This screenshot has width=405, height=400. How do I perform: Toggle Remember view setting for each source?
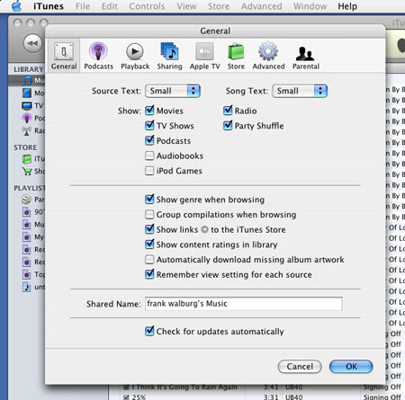click(x=149, y=274)
